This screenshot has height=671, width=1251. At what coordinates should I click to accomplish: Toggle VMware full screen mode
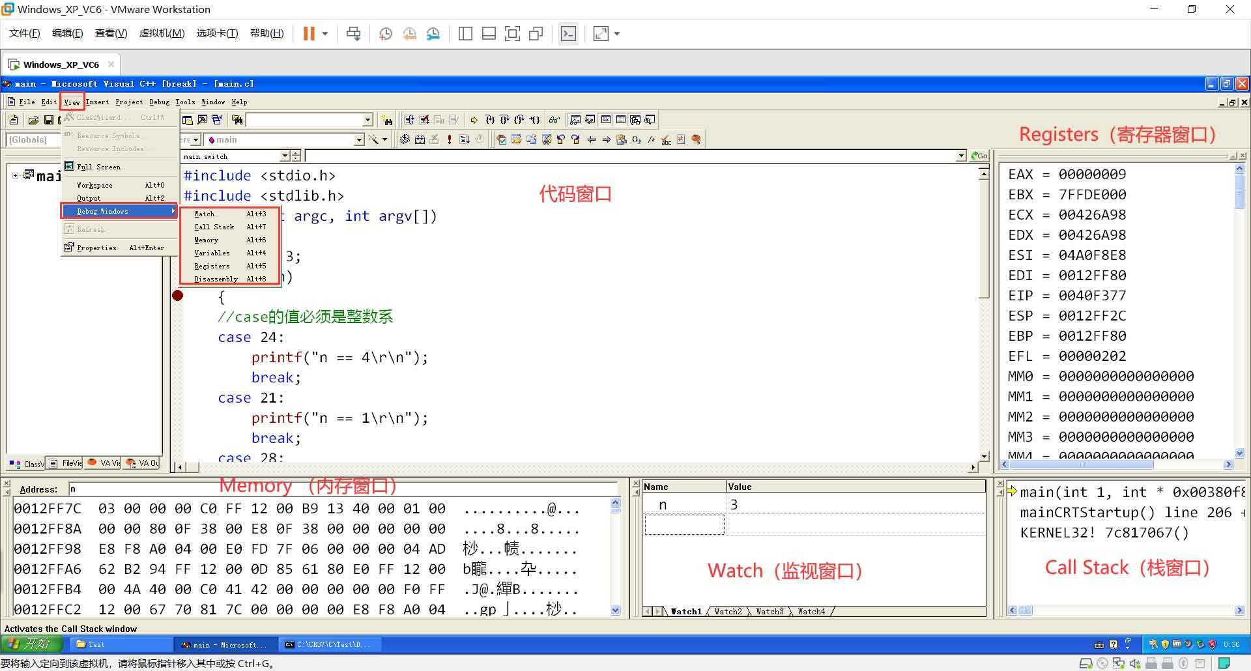(512, 34)
